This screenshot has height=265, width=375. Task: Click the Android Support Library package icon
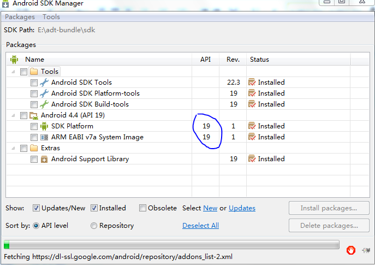[44, 159]
